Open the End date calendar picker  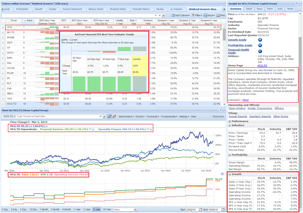tap(223, 210)
